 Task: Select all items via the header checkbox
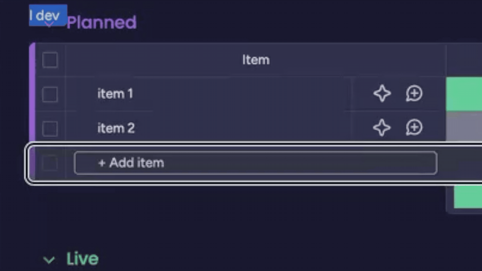[49, 60]
